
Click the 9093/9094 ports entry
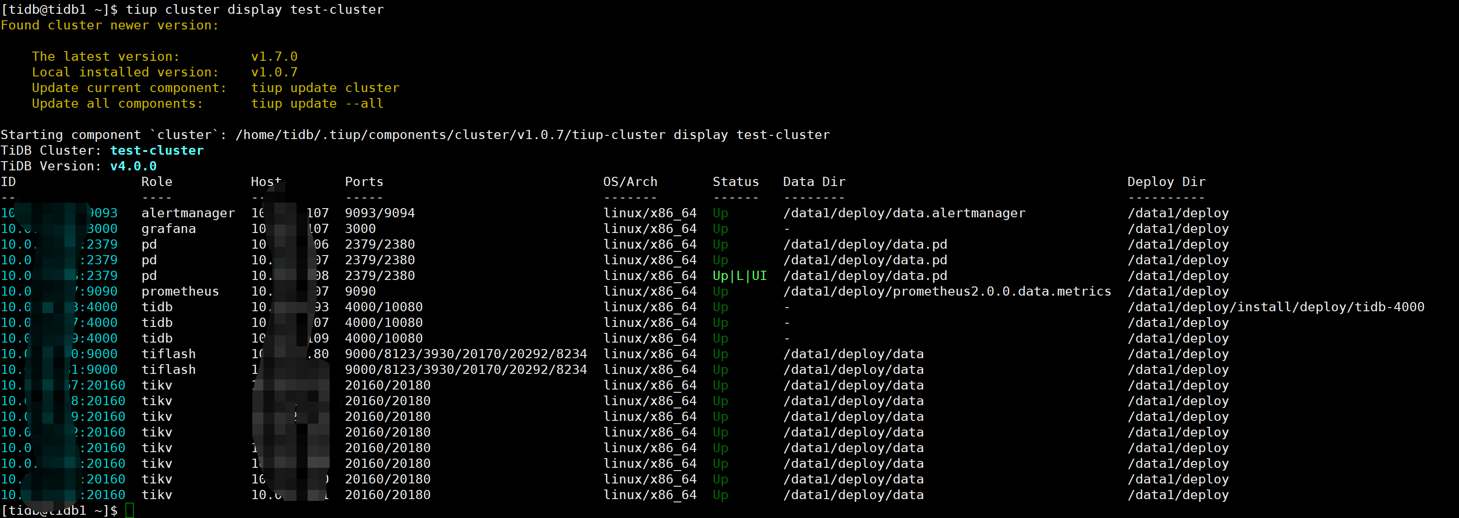379,213
